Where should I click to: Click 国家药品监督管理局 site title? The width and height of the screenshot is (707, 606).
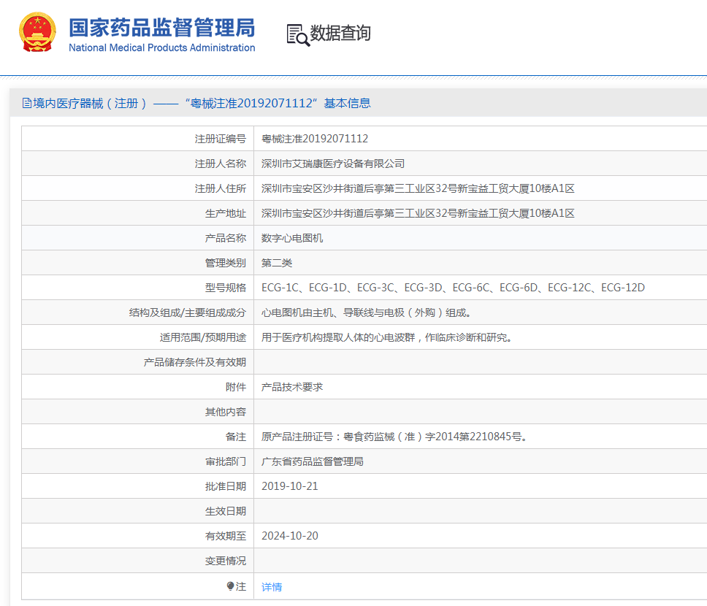click(x=162, y=28)
